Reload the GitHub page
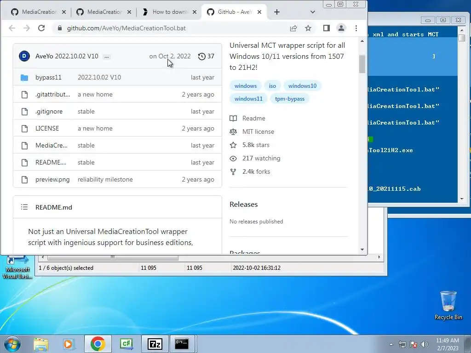This screenshot has width=471, height=353. [x=41, y=28]
